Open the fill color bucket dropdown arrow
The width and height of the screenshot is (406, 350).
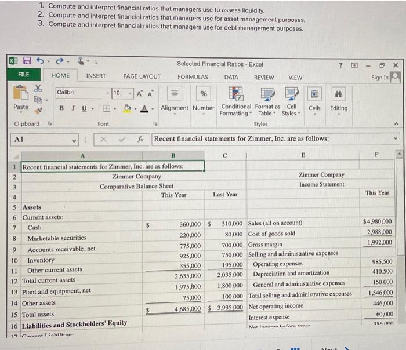click(x=135, y=108)
